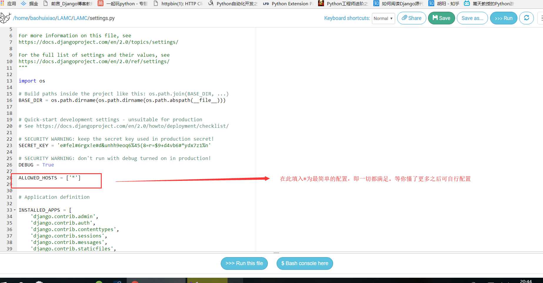Viewport: 543px width, 283px height.
Task: Click the 'Quick-start development settings' comment
Action: [110, 119]
